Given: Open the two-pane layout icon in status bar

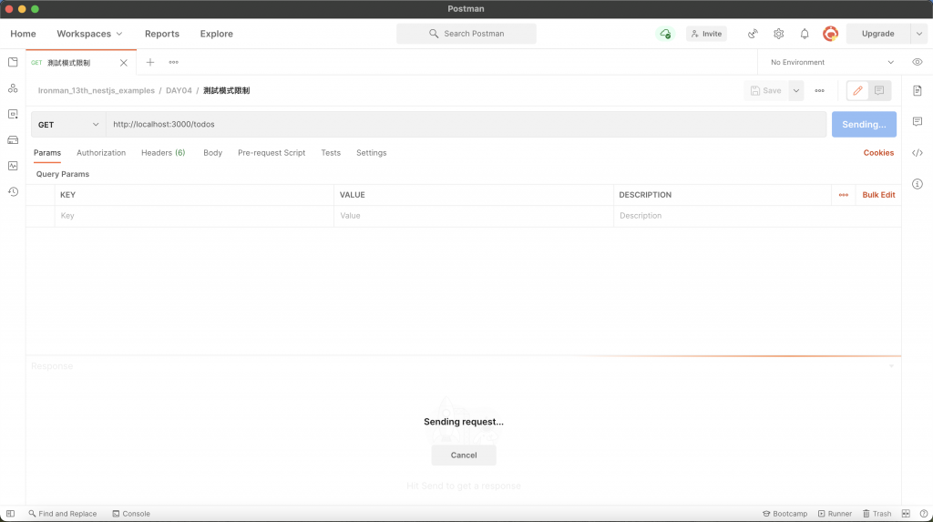Looking at the screenshot, I should tap(906, 514).
